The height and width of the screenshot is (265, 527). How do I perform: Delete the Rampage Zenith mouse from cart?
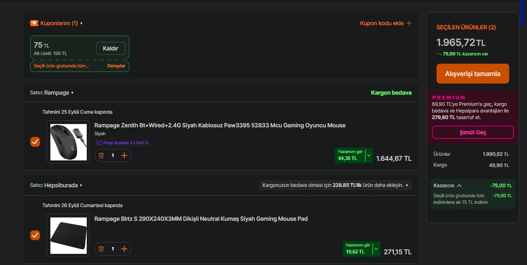coord(101,155)
